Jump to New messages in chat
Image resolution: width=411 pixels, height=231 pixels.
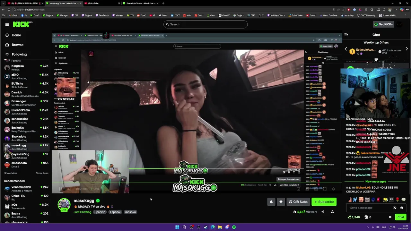[376, 182]
